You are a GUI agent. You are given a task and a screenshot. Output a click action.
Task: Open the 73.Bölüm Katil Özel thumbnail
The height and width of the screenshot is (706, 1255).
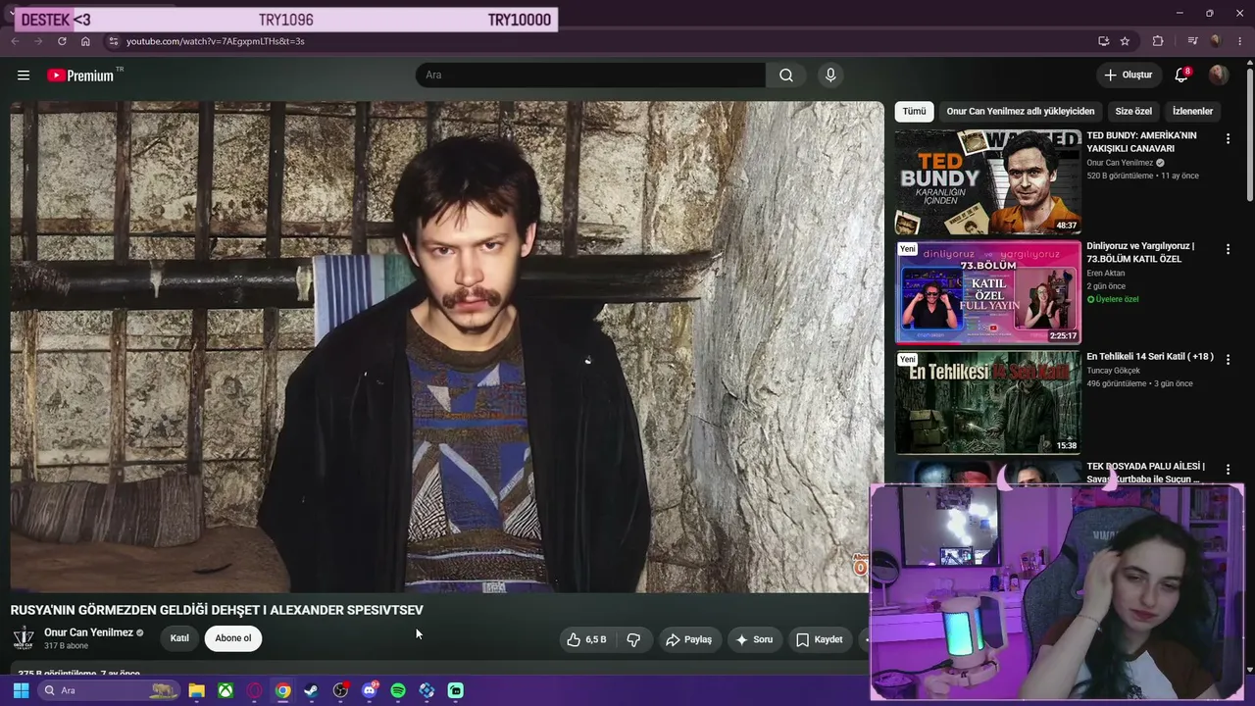[987, 293]
